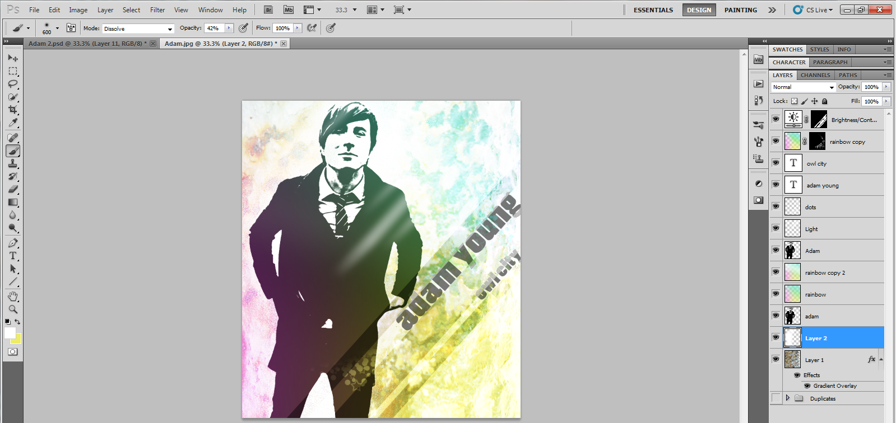Select the Adam layer thumbnail
The width and height of the screenshot is (896, 423).
tap(792, 250)
